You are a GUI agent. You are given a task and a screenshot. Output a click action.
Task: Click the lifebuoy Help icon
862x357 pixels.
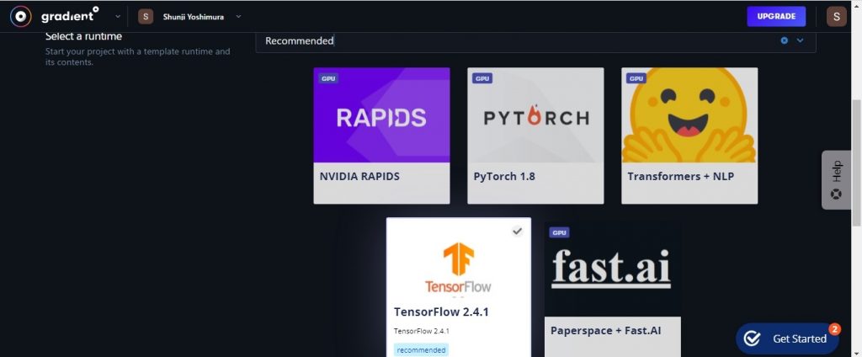coord(836,194)
